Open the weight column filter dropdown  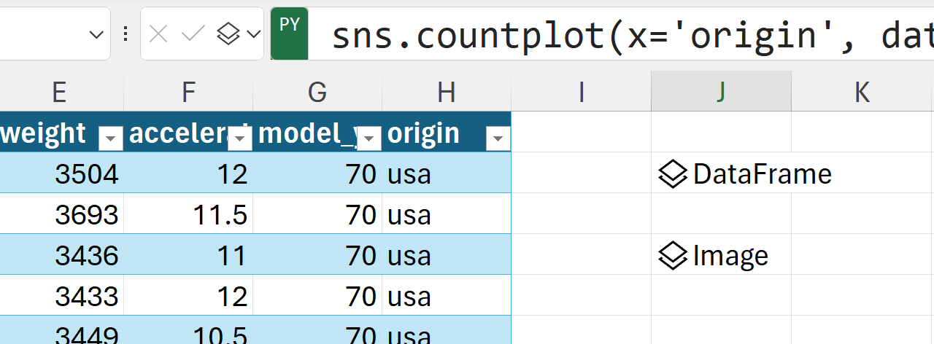[111, 137]
